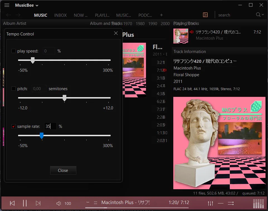The image size is (268, 211).
Task: Click the Floral Shoppe album cover in the track list
Action: click(x=134, y=70)
